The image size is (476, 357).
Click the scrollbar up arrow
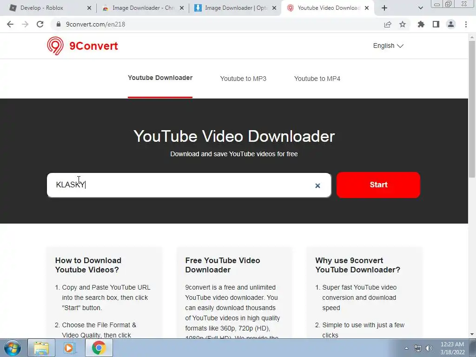coord(472,37)
